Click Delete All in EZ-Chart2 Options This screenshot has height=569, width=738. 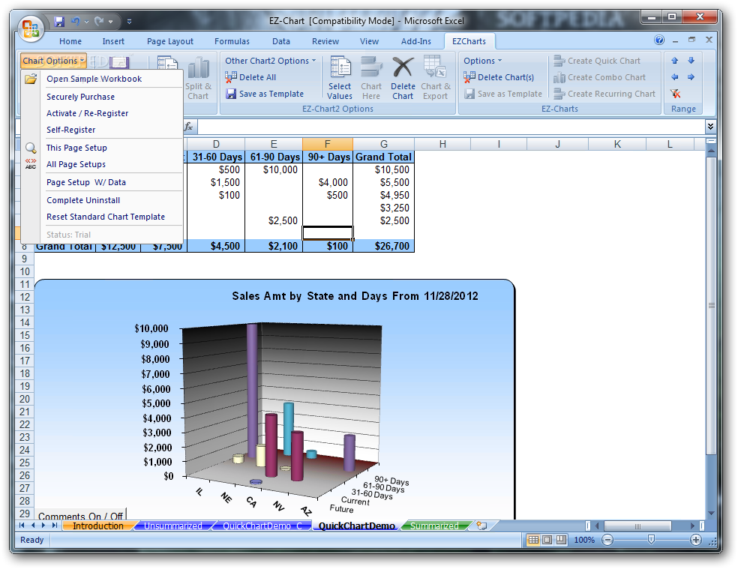[250, 77]
